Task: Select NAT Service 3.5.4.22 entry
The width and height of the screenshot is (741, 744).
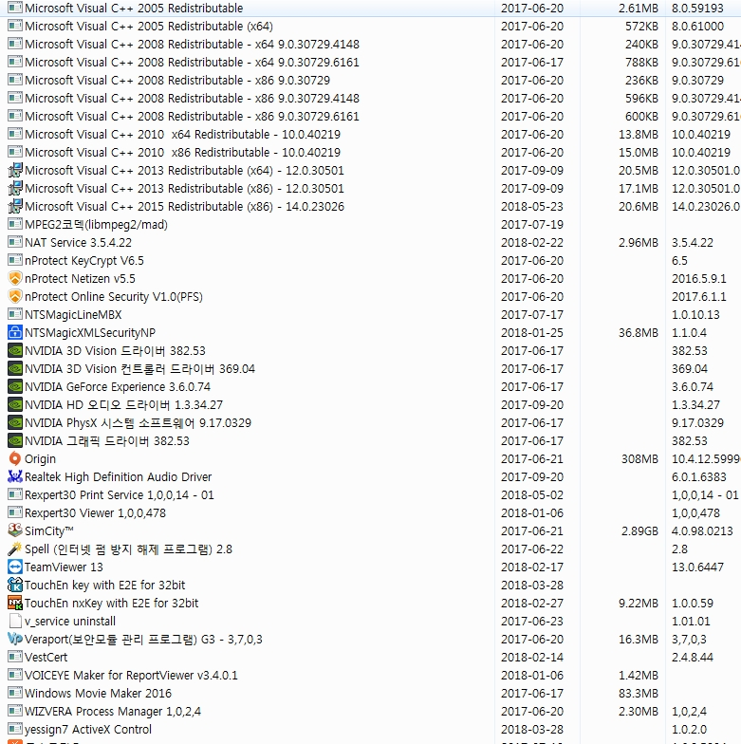Action: click(78, 243)
